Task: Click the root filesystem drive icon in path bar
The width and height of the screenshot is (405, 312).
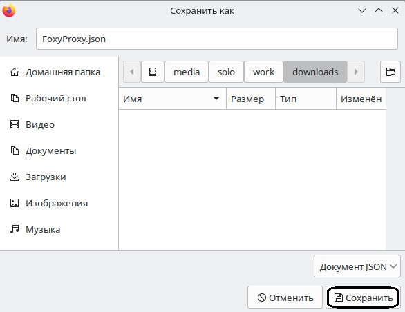Action: point(153,72)
